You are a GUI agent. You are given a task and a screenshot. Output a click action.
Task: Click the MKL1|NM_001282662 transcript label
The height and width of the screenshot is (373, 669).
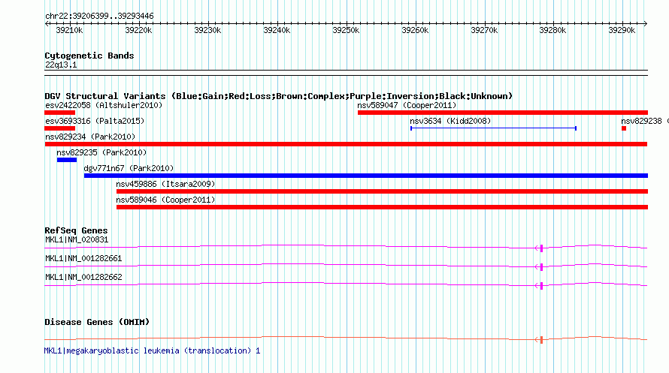[83, 277]
